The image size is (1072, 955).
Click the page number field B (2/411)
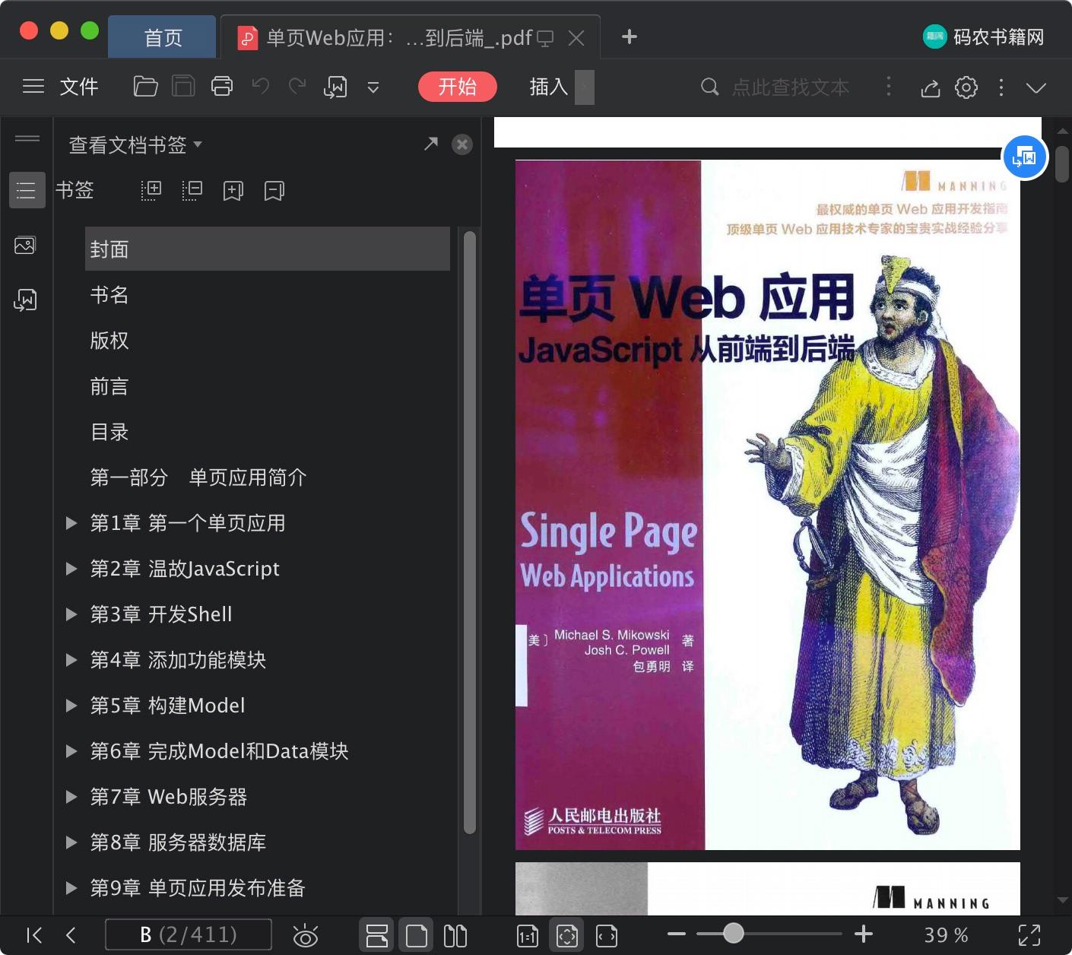pos(189,934)
